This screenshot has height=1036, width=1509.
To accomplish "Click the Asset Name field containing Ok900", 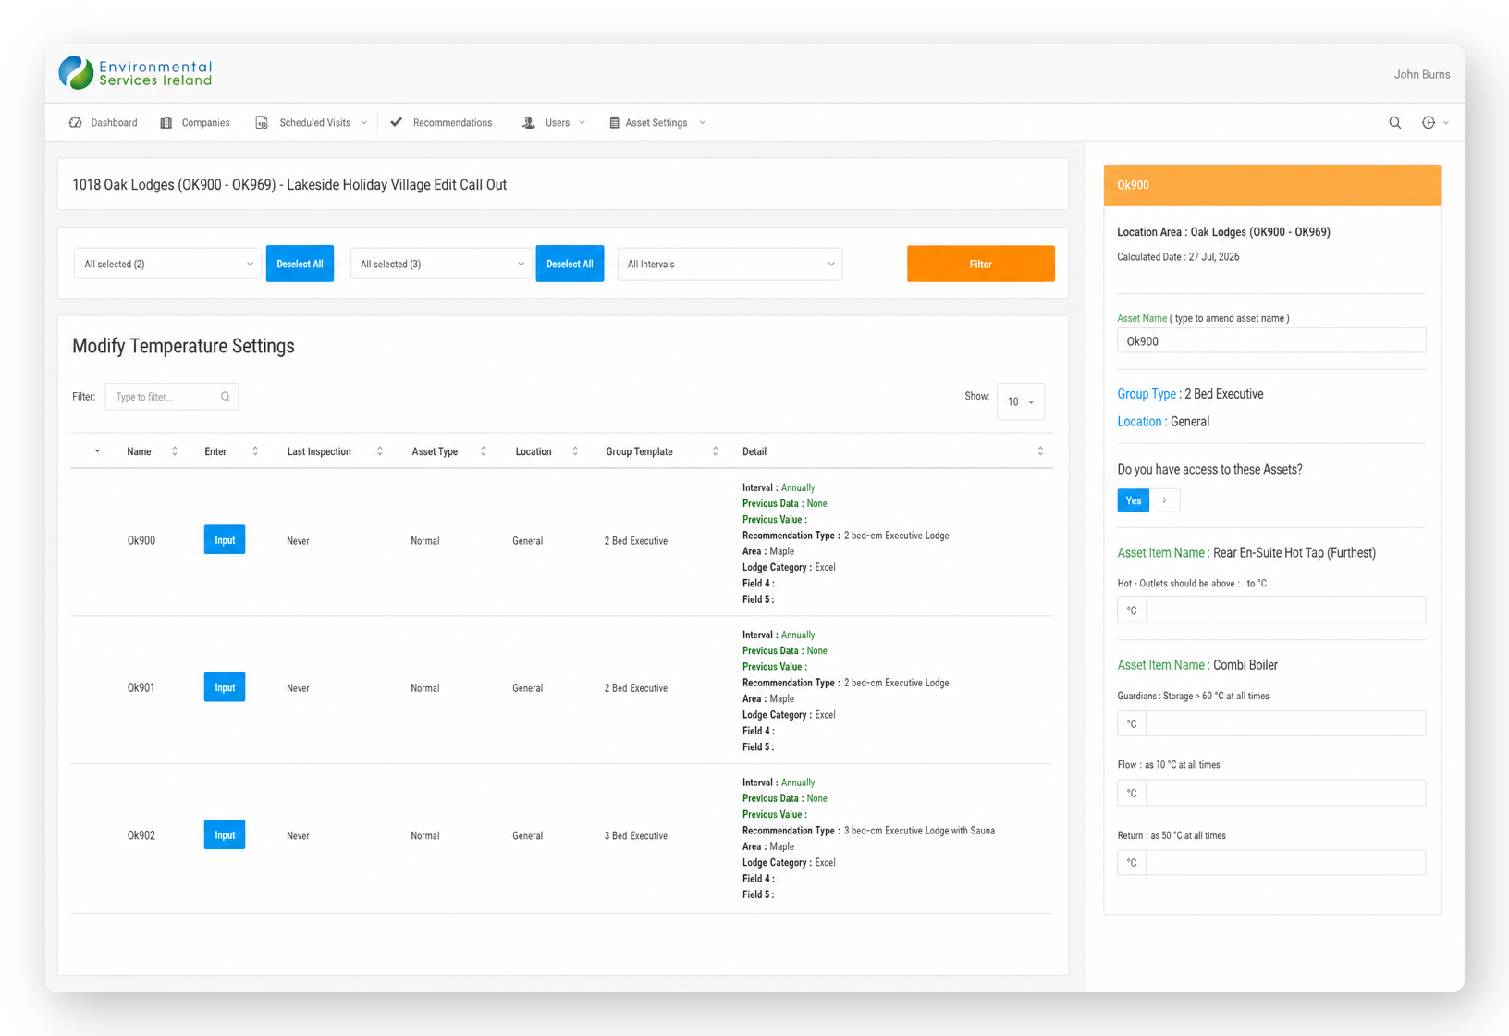I will (1271, 340).
